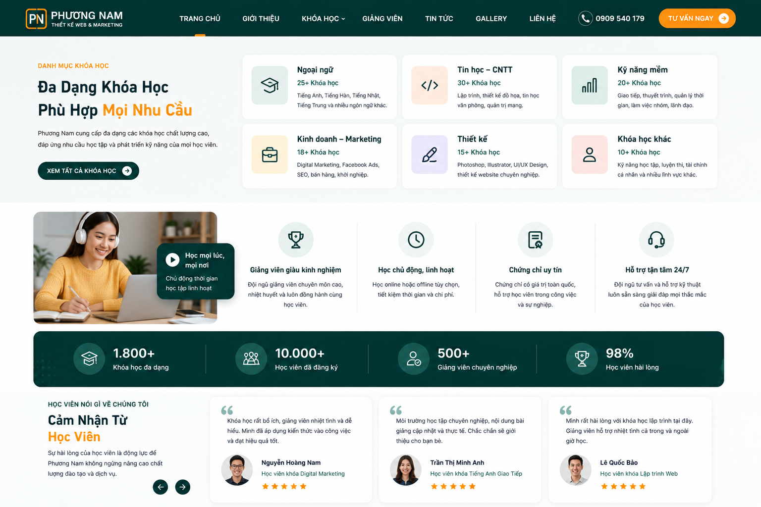Open the Trang chủ menu item
The width and height of the screenshot is (761, 507).
click(200, 19)
